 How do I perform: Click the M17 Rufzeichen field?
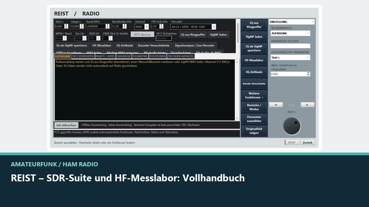tap(164, 38)
